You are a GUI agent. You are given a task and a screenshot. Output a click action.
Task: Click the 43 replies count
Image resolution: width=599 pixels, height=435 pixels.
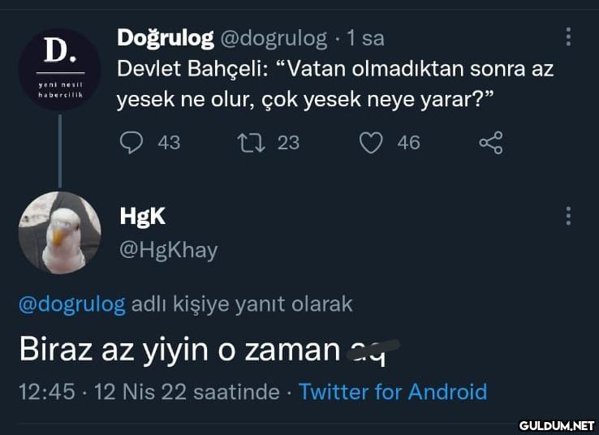click(x=169, y=143)
